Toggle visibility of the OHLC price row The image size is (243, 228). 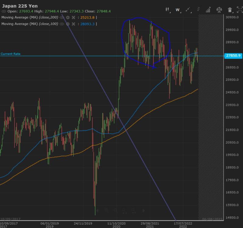click(x=4, y=11)
